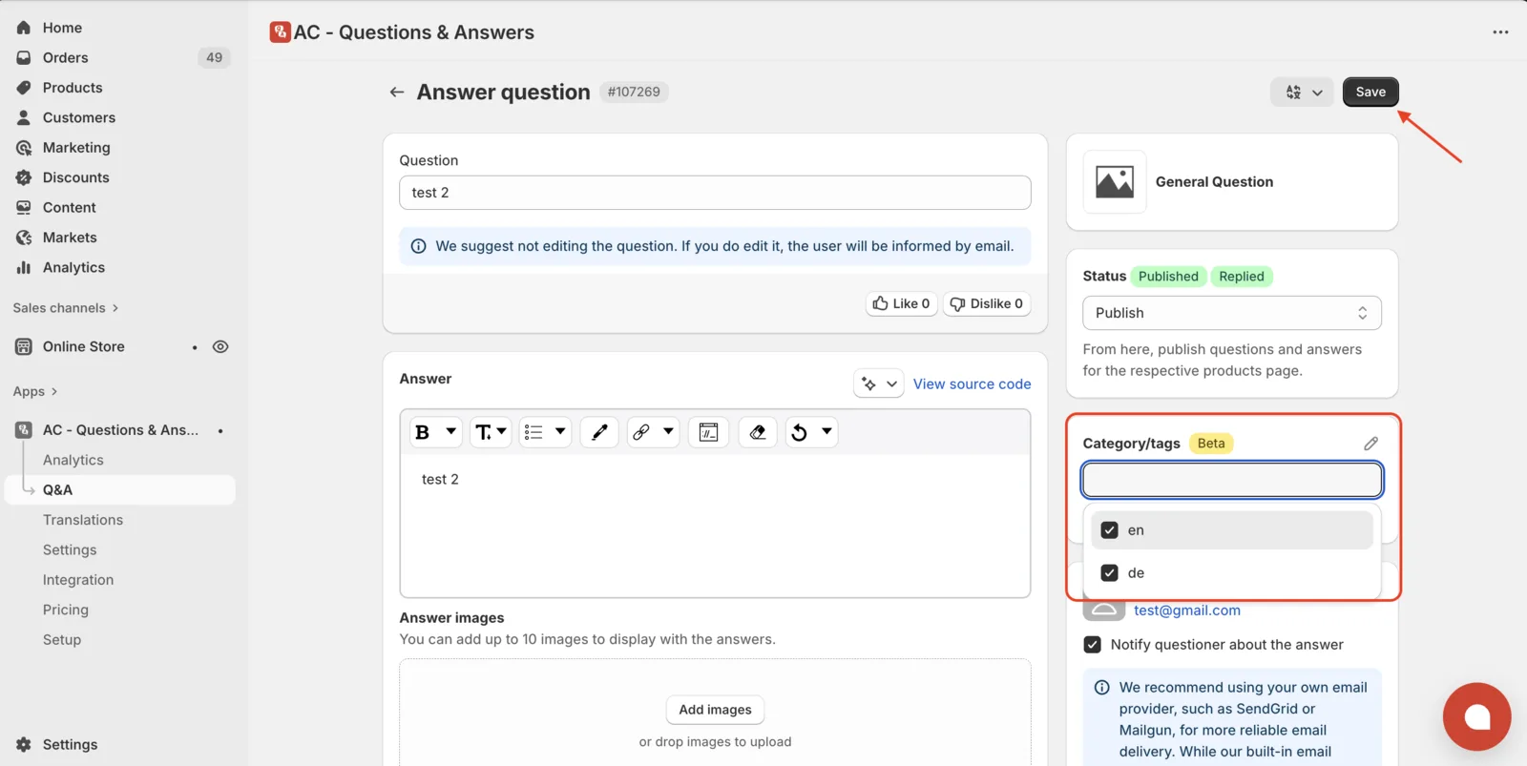Open the translate language dropdown beside Save

1303,92
